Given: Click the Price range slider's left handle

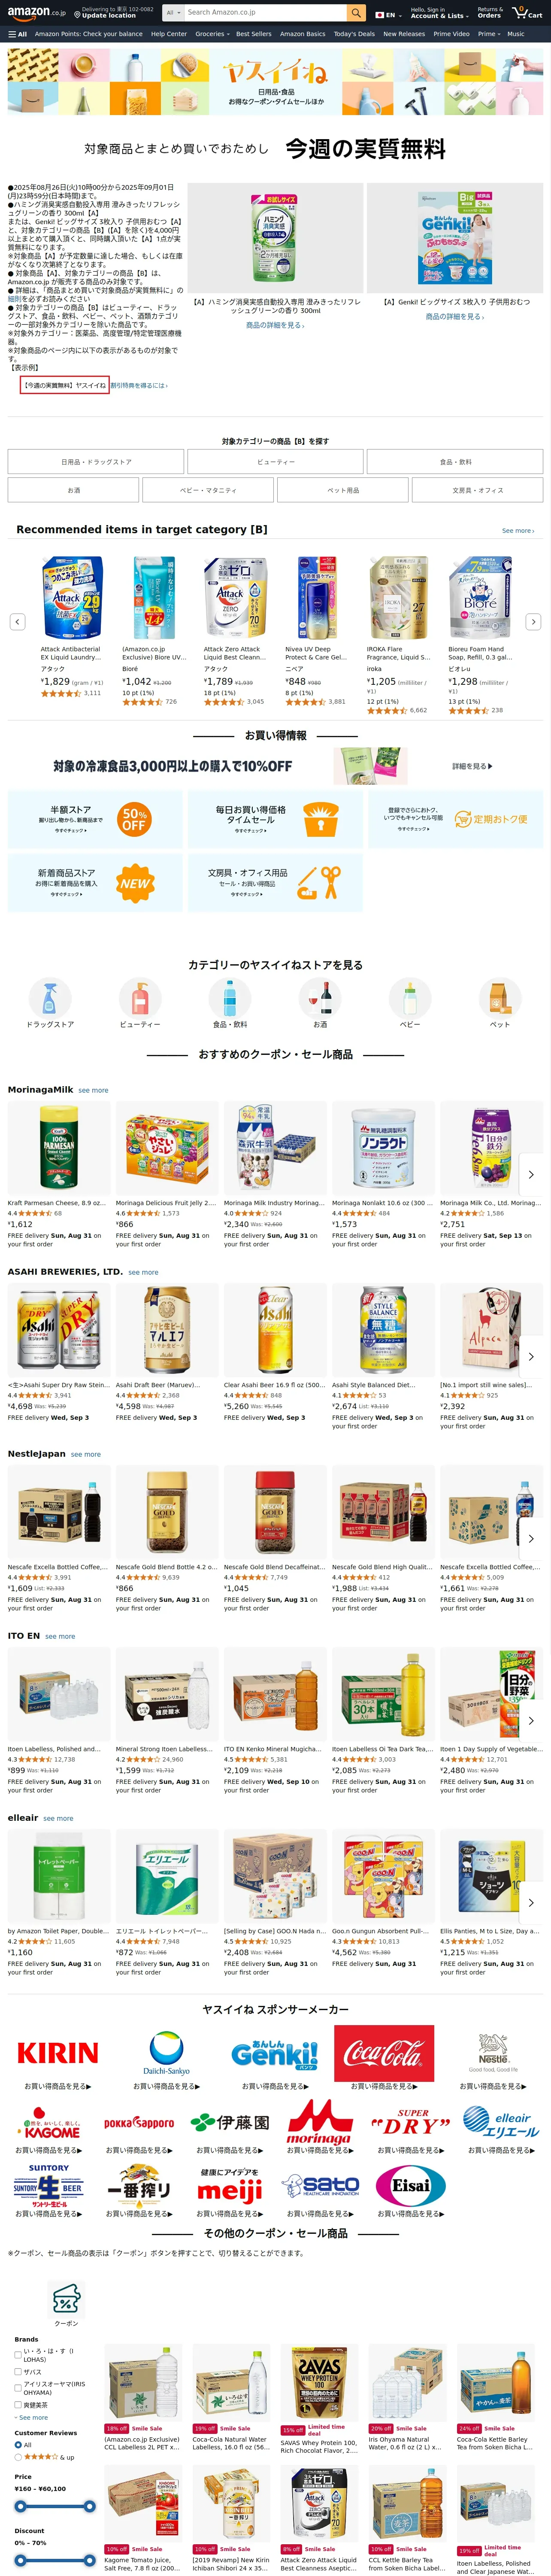Looking at the screenshot, I should pos(20,2506).
